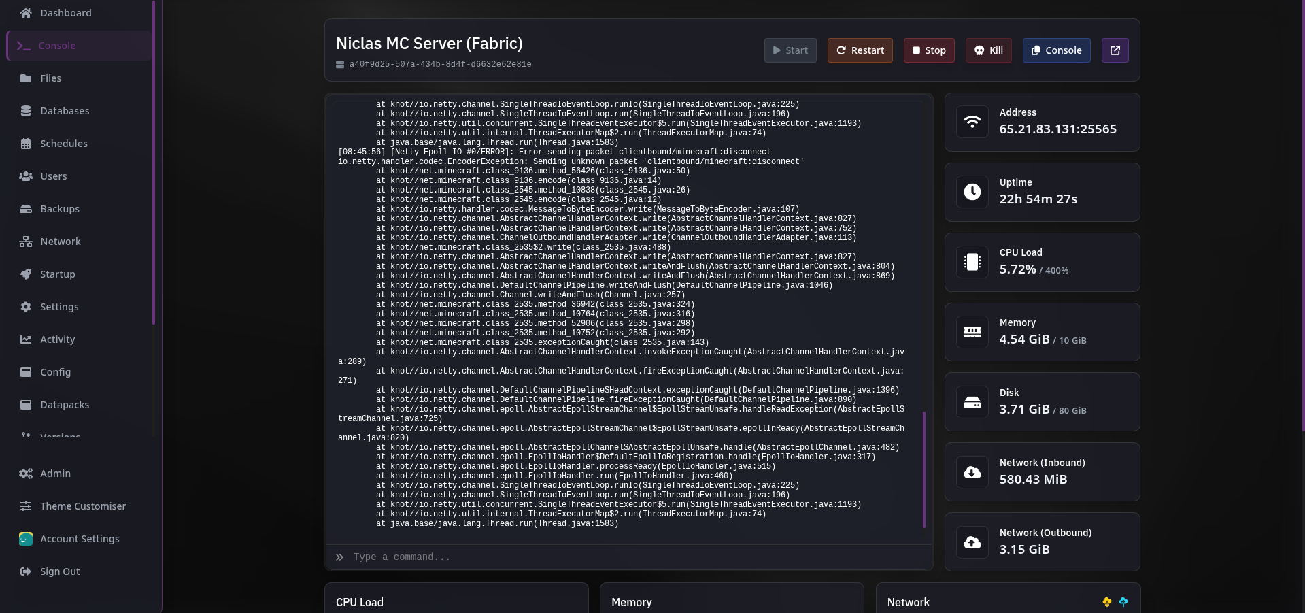Stop the Minecraft server
The width and height of the screenshot is (1305, 613).
[928, 50]
